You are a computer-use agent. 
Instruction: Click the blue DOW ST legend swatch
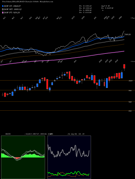click(3, 6)
